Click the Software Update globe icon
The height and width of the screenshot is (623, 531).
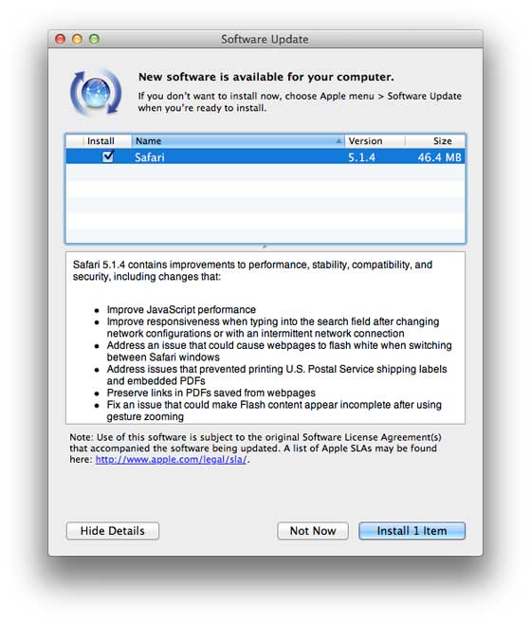[96, 92]
